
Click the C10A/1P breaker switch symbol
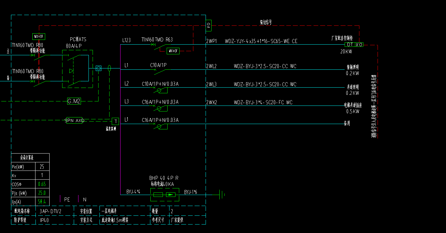[160, 72]
